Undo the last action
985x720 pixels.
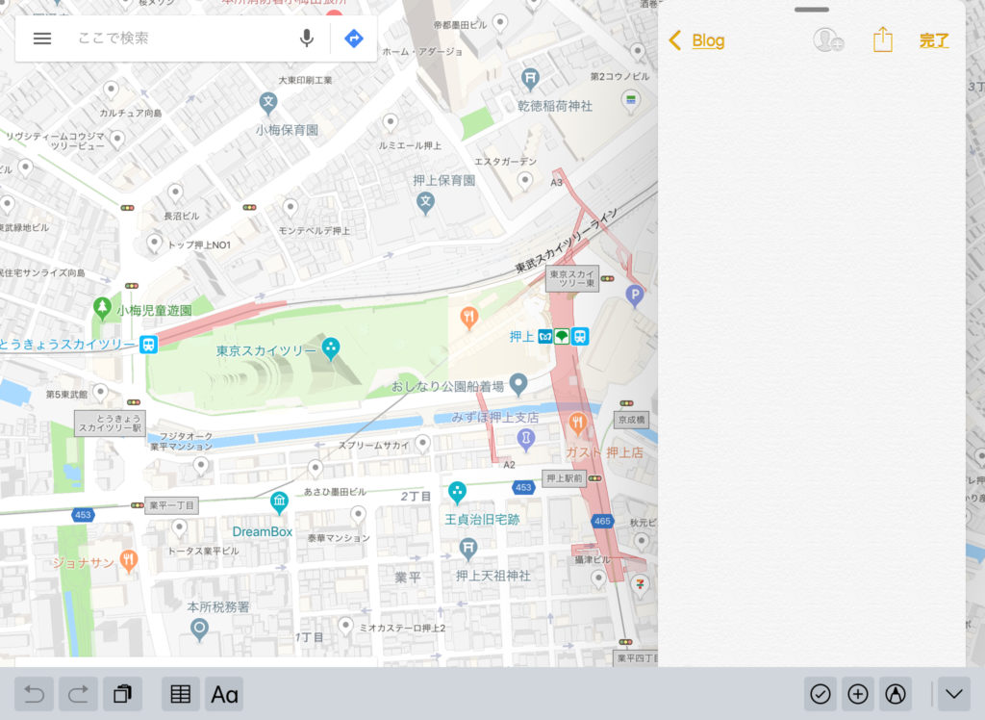coord(34,694)
